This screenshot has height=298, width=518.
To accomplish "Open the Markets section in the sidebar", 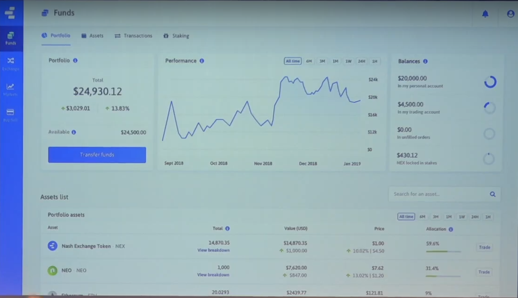I will tap(11, 89).
